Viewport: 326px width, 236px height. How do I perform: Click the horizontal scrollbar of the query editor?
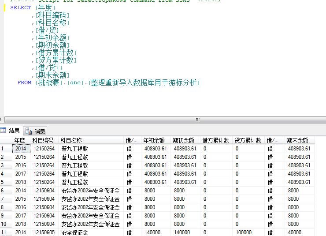pos(165,120)
